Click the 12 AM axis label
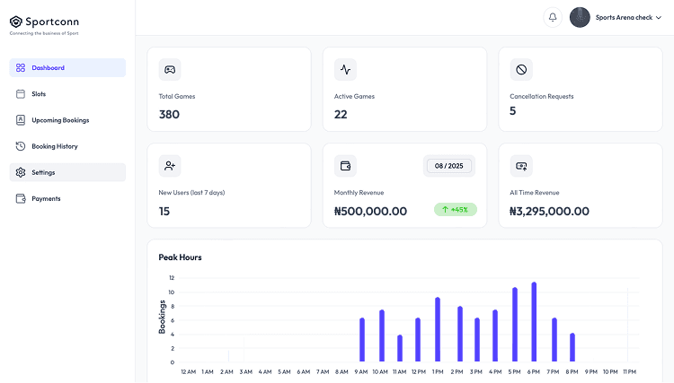The image size is (674, 383). (x=189, y=372)
